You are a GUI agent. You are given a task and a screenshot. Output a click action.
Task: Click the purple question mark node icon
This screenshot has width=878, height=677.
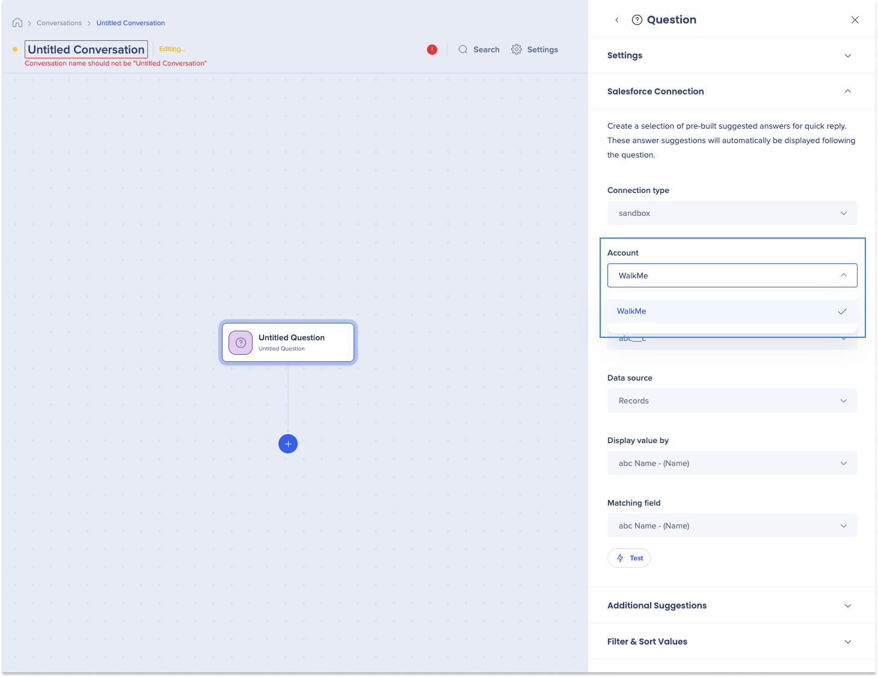241,343
